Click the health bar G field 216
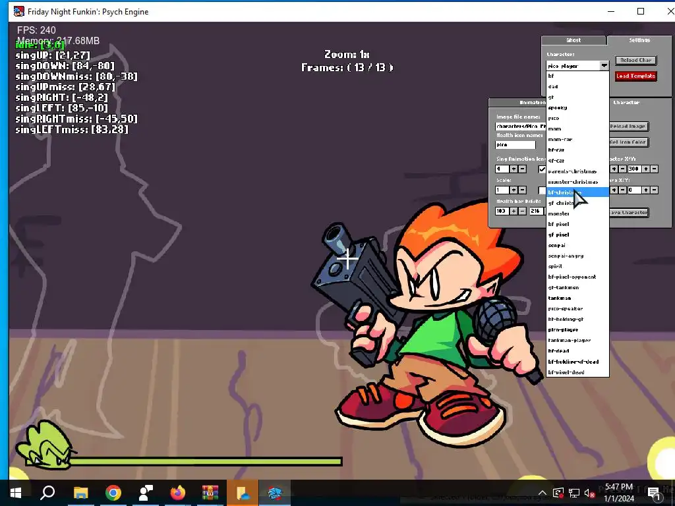The width and height of the screenshot is (675, 506). pyautogui.click(x=537, y=211)
